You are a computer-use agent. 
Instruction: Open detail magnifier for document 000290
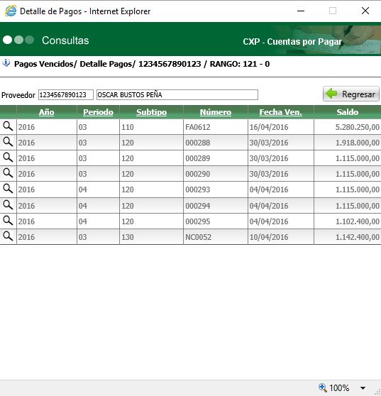pyautogui.click(x=8, y=173)
